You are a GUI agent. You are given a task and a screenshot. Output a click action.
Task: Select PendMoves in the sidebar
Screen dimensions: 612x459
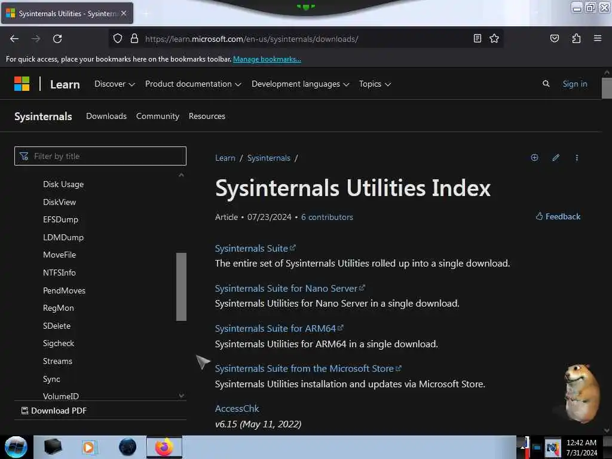click(64, 291)
